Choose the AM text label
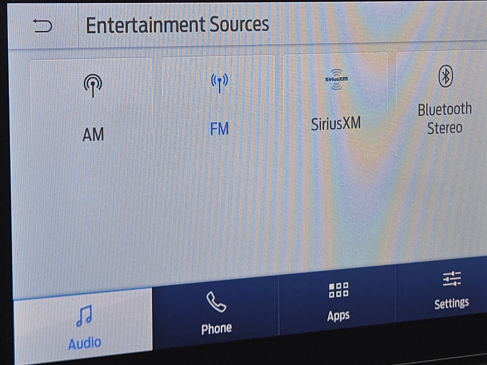Screen dimensions: 487x365 tap(93, 135)
